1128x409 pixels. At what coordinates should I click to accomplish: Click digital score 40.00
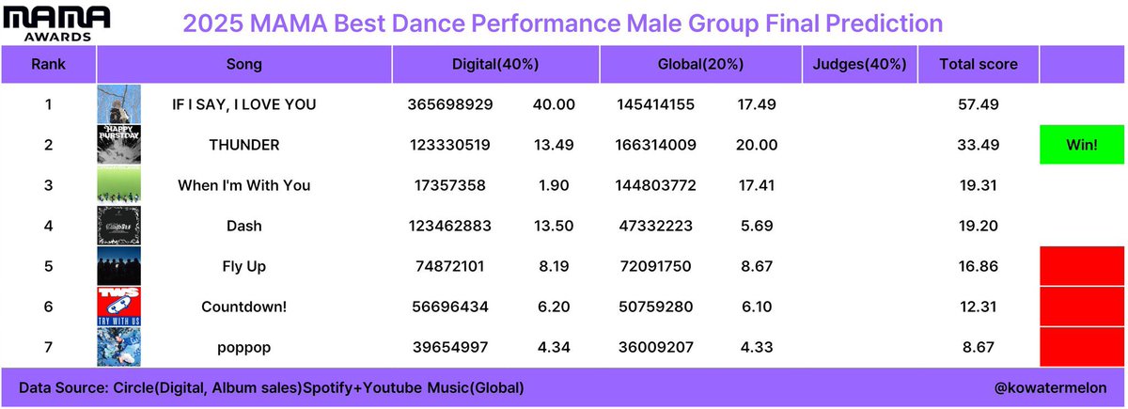point(553,104)
